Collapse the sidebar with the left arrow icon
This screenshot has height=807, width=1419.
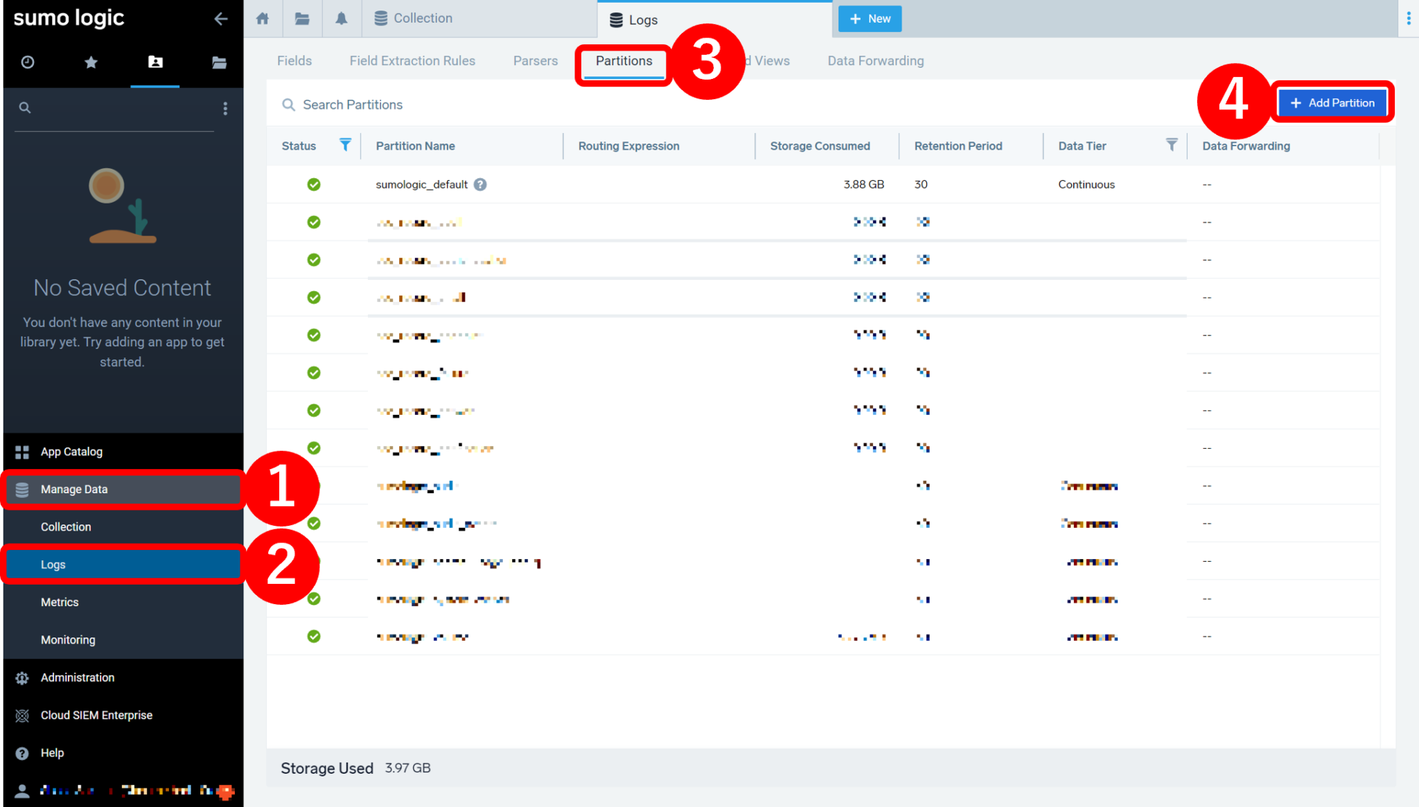pyautogui.click(x=220, y=19)
